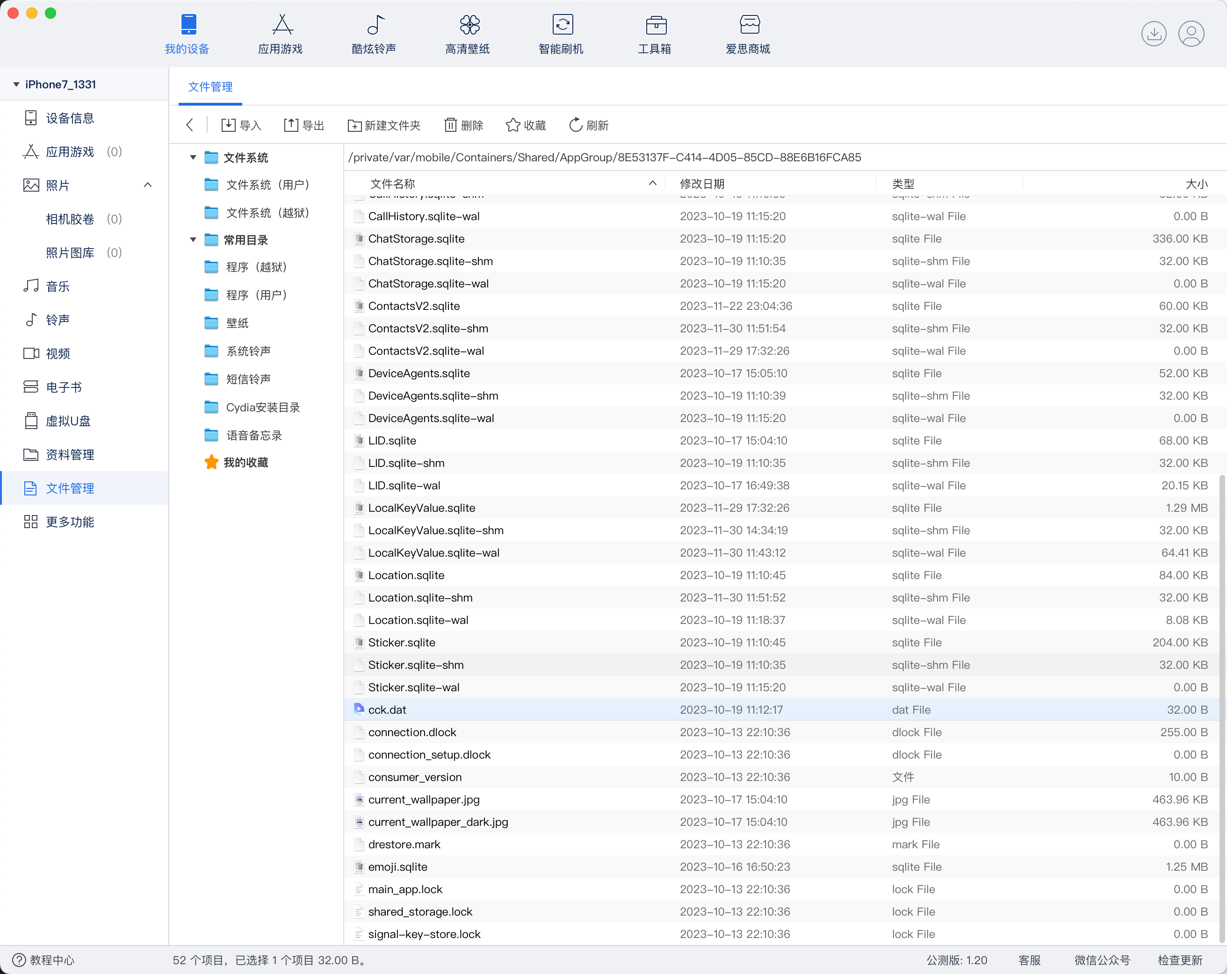Select the emoji.sqlite file

pos(785,867)
